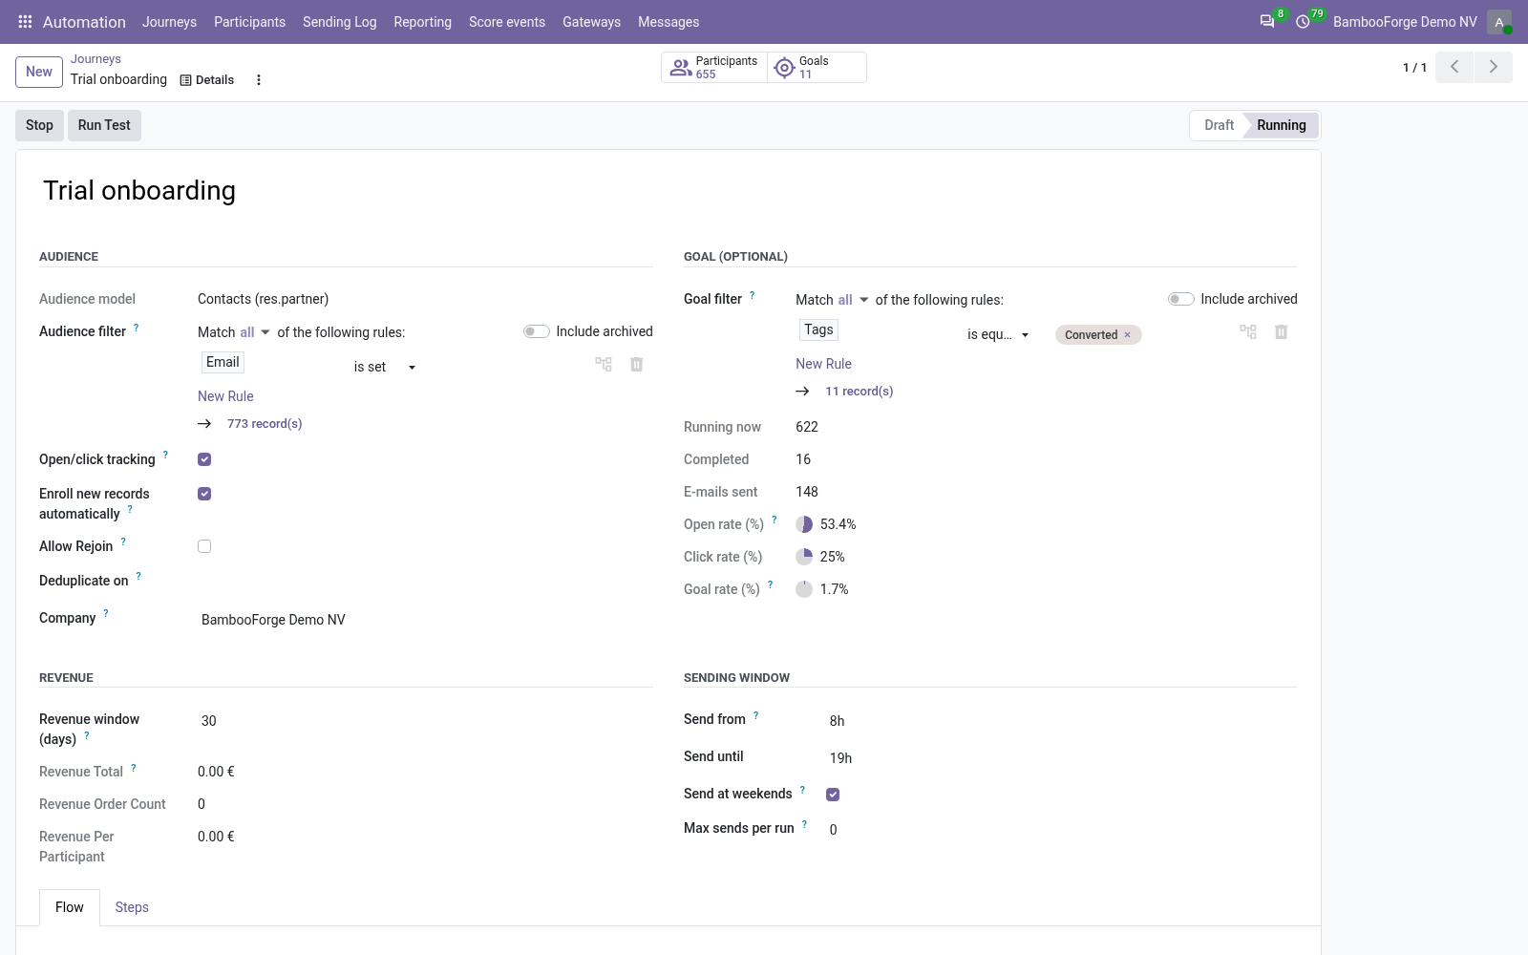Open Details button
This screenshot has width=1528, height=955.
[x=207, y=80]
